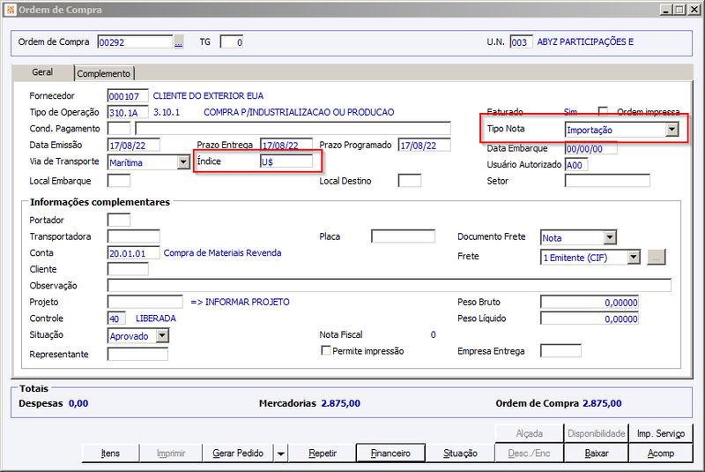The width and height of the screenshot is (705, 472).
Task: Click the Índice field showing U$
Action: point(286,161)
